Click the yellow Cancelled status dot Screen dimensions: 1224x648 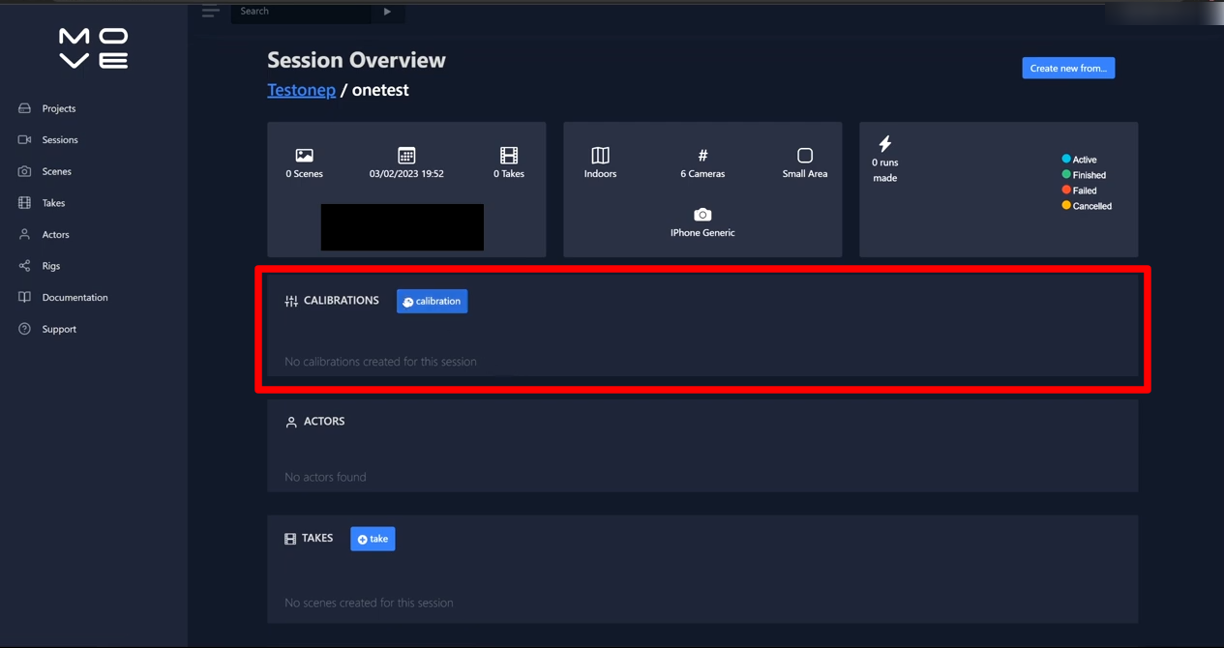click(1066, 205)
